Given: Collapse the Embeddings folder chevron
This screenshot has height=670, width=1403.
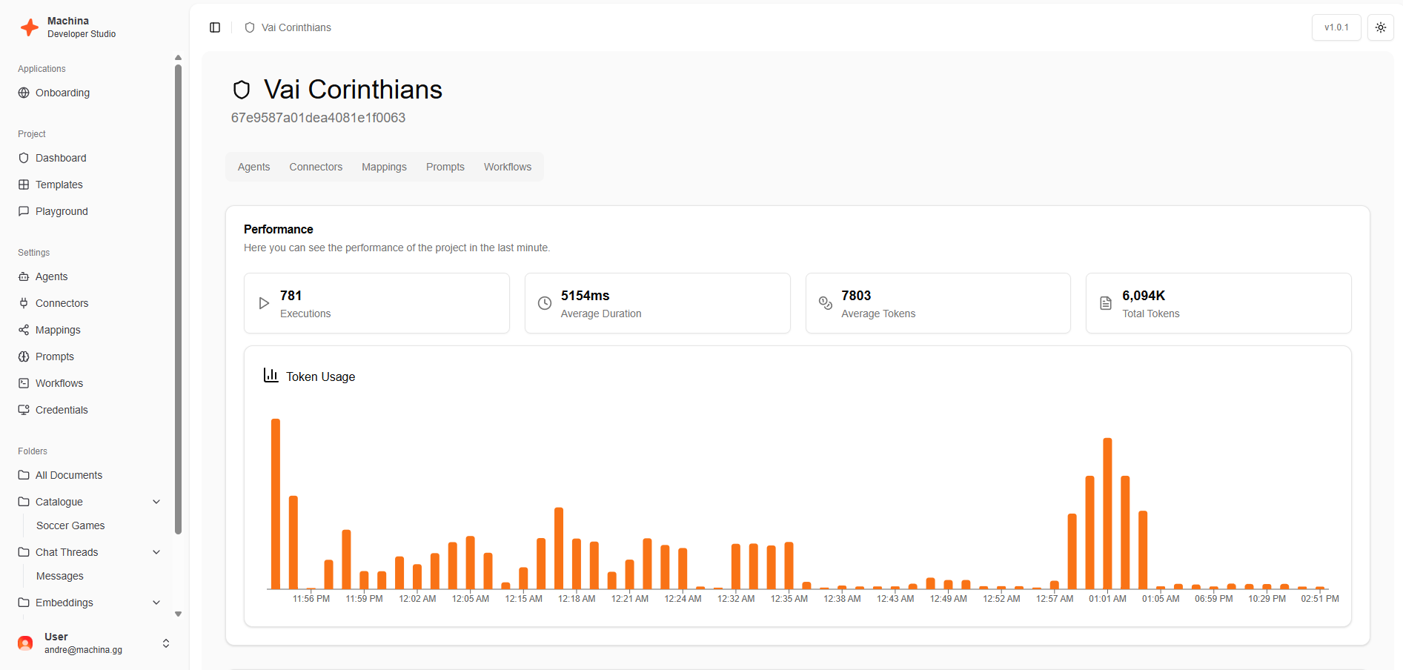Looking at the screenshot, I should coord(156,603).
